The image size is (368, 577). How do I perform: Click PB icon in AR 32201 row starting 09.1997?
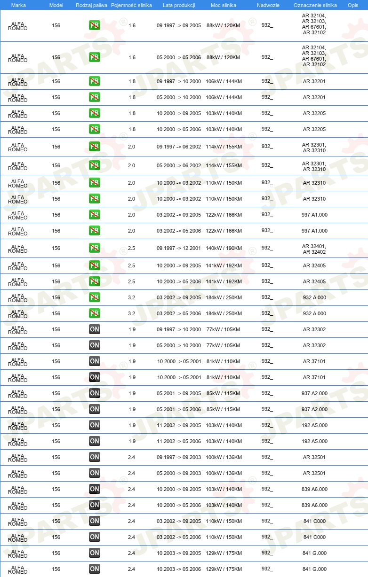tap(94, 81)
